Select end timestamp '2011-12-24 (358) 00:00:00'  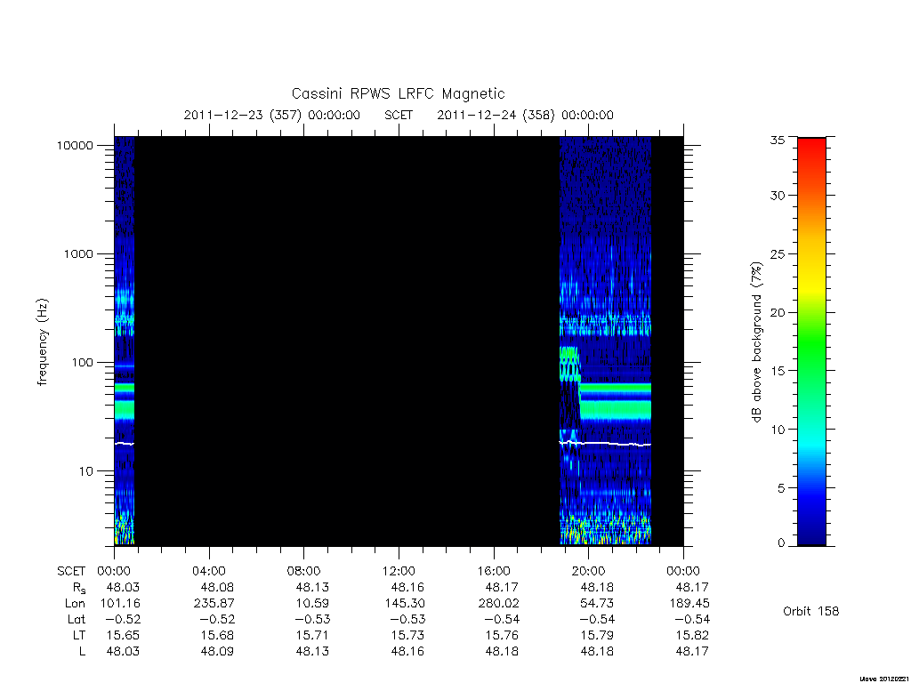pyautogui.click(x=525, y=115)
